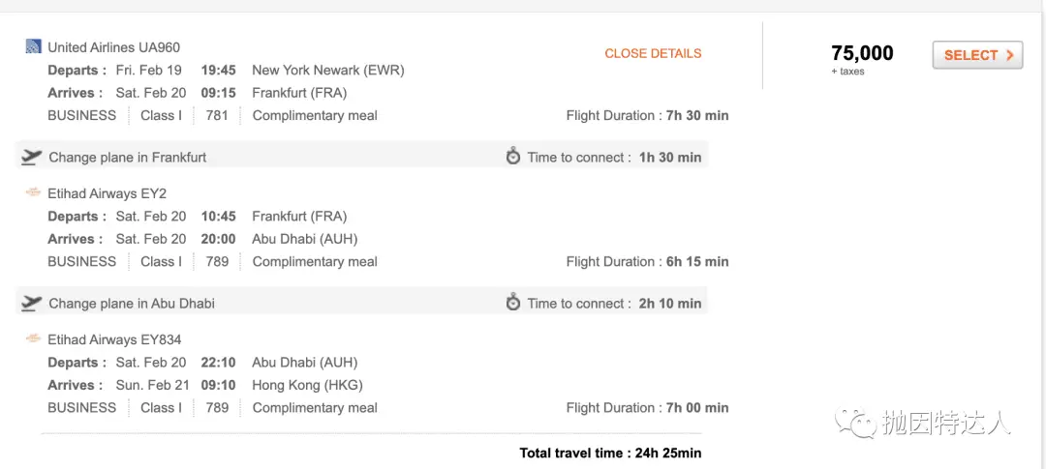Click the Etihad Airways EY834 flight title
Viewport: 1046px width, 469px height.
point(114,339)
